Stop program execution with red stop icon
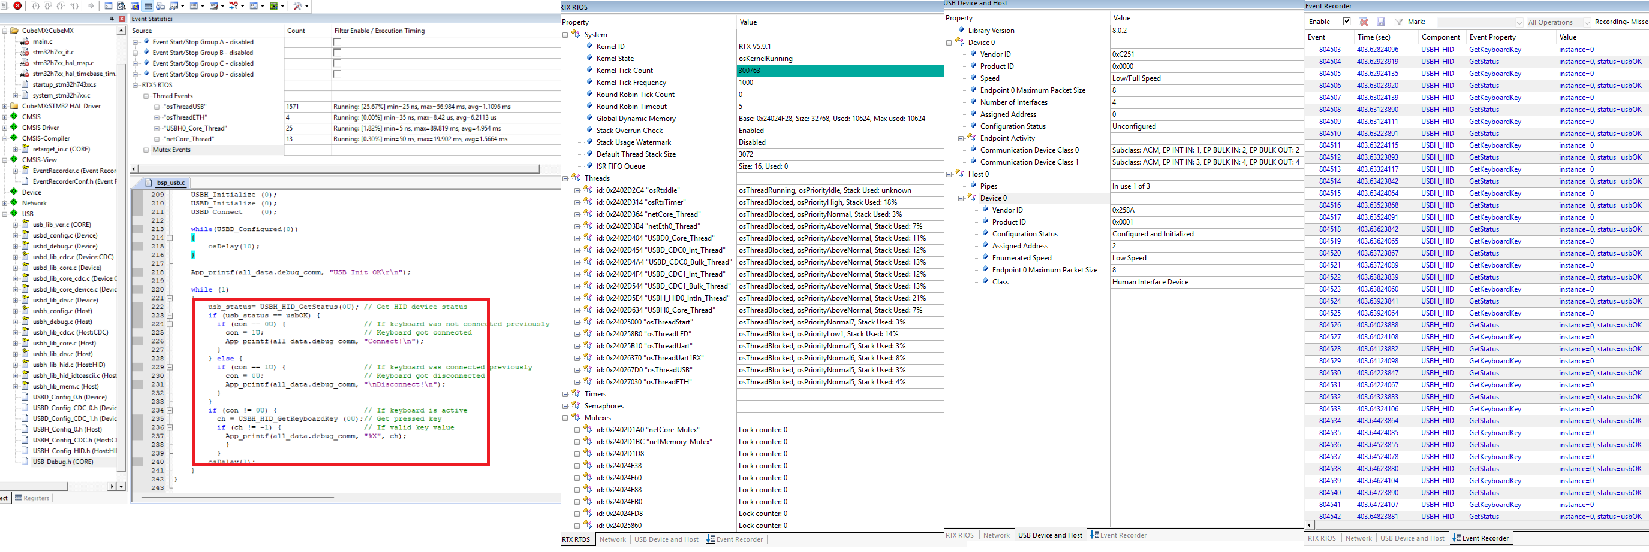 (17, 6)
